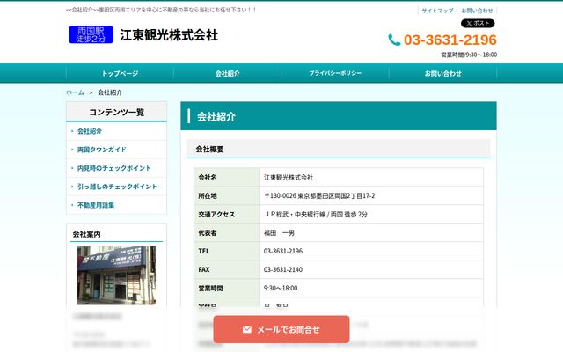Open 引っ越しのチェックポイント in sidebar
Screen dimensions: 563x352
pos(117,187)
